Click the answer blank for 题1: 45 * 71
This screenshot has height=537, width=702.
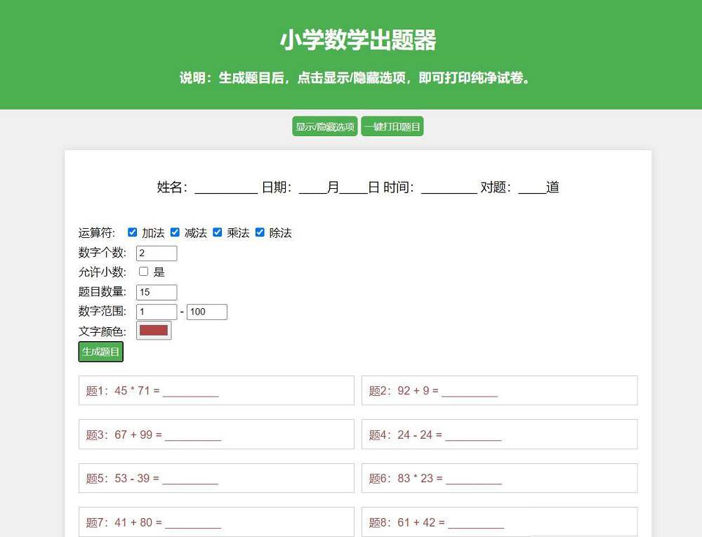190,391
